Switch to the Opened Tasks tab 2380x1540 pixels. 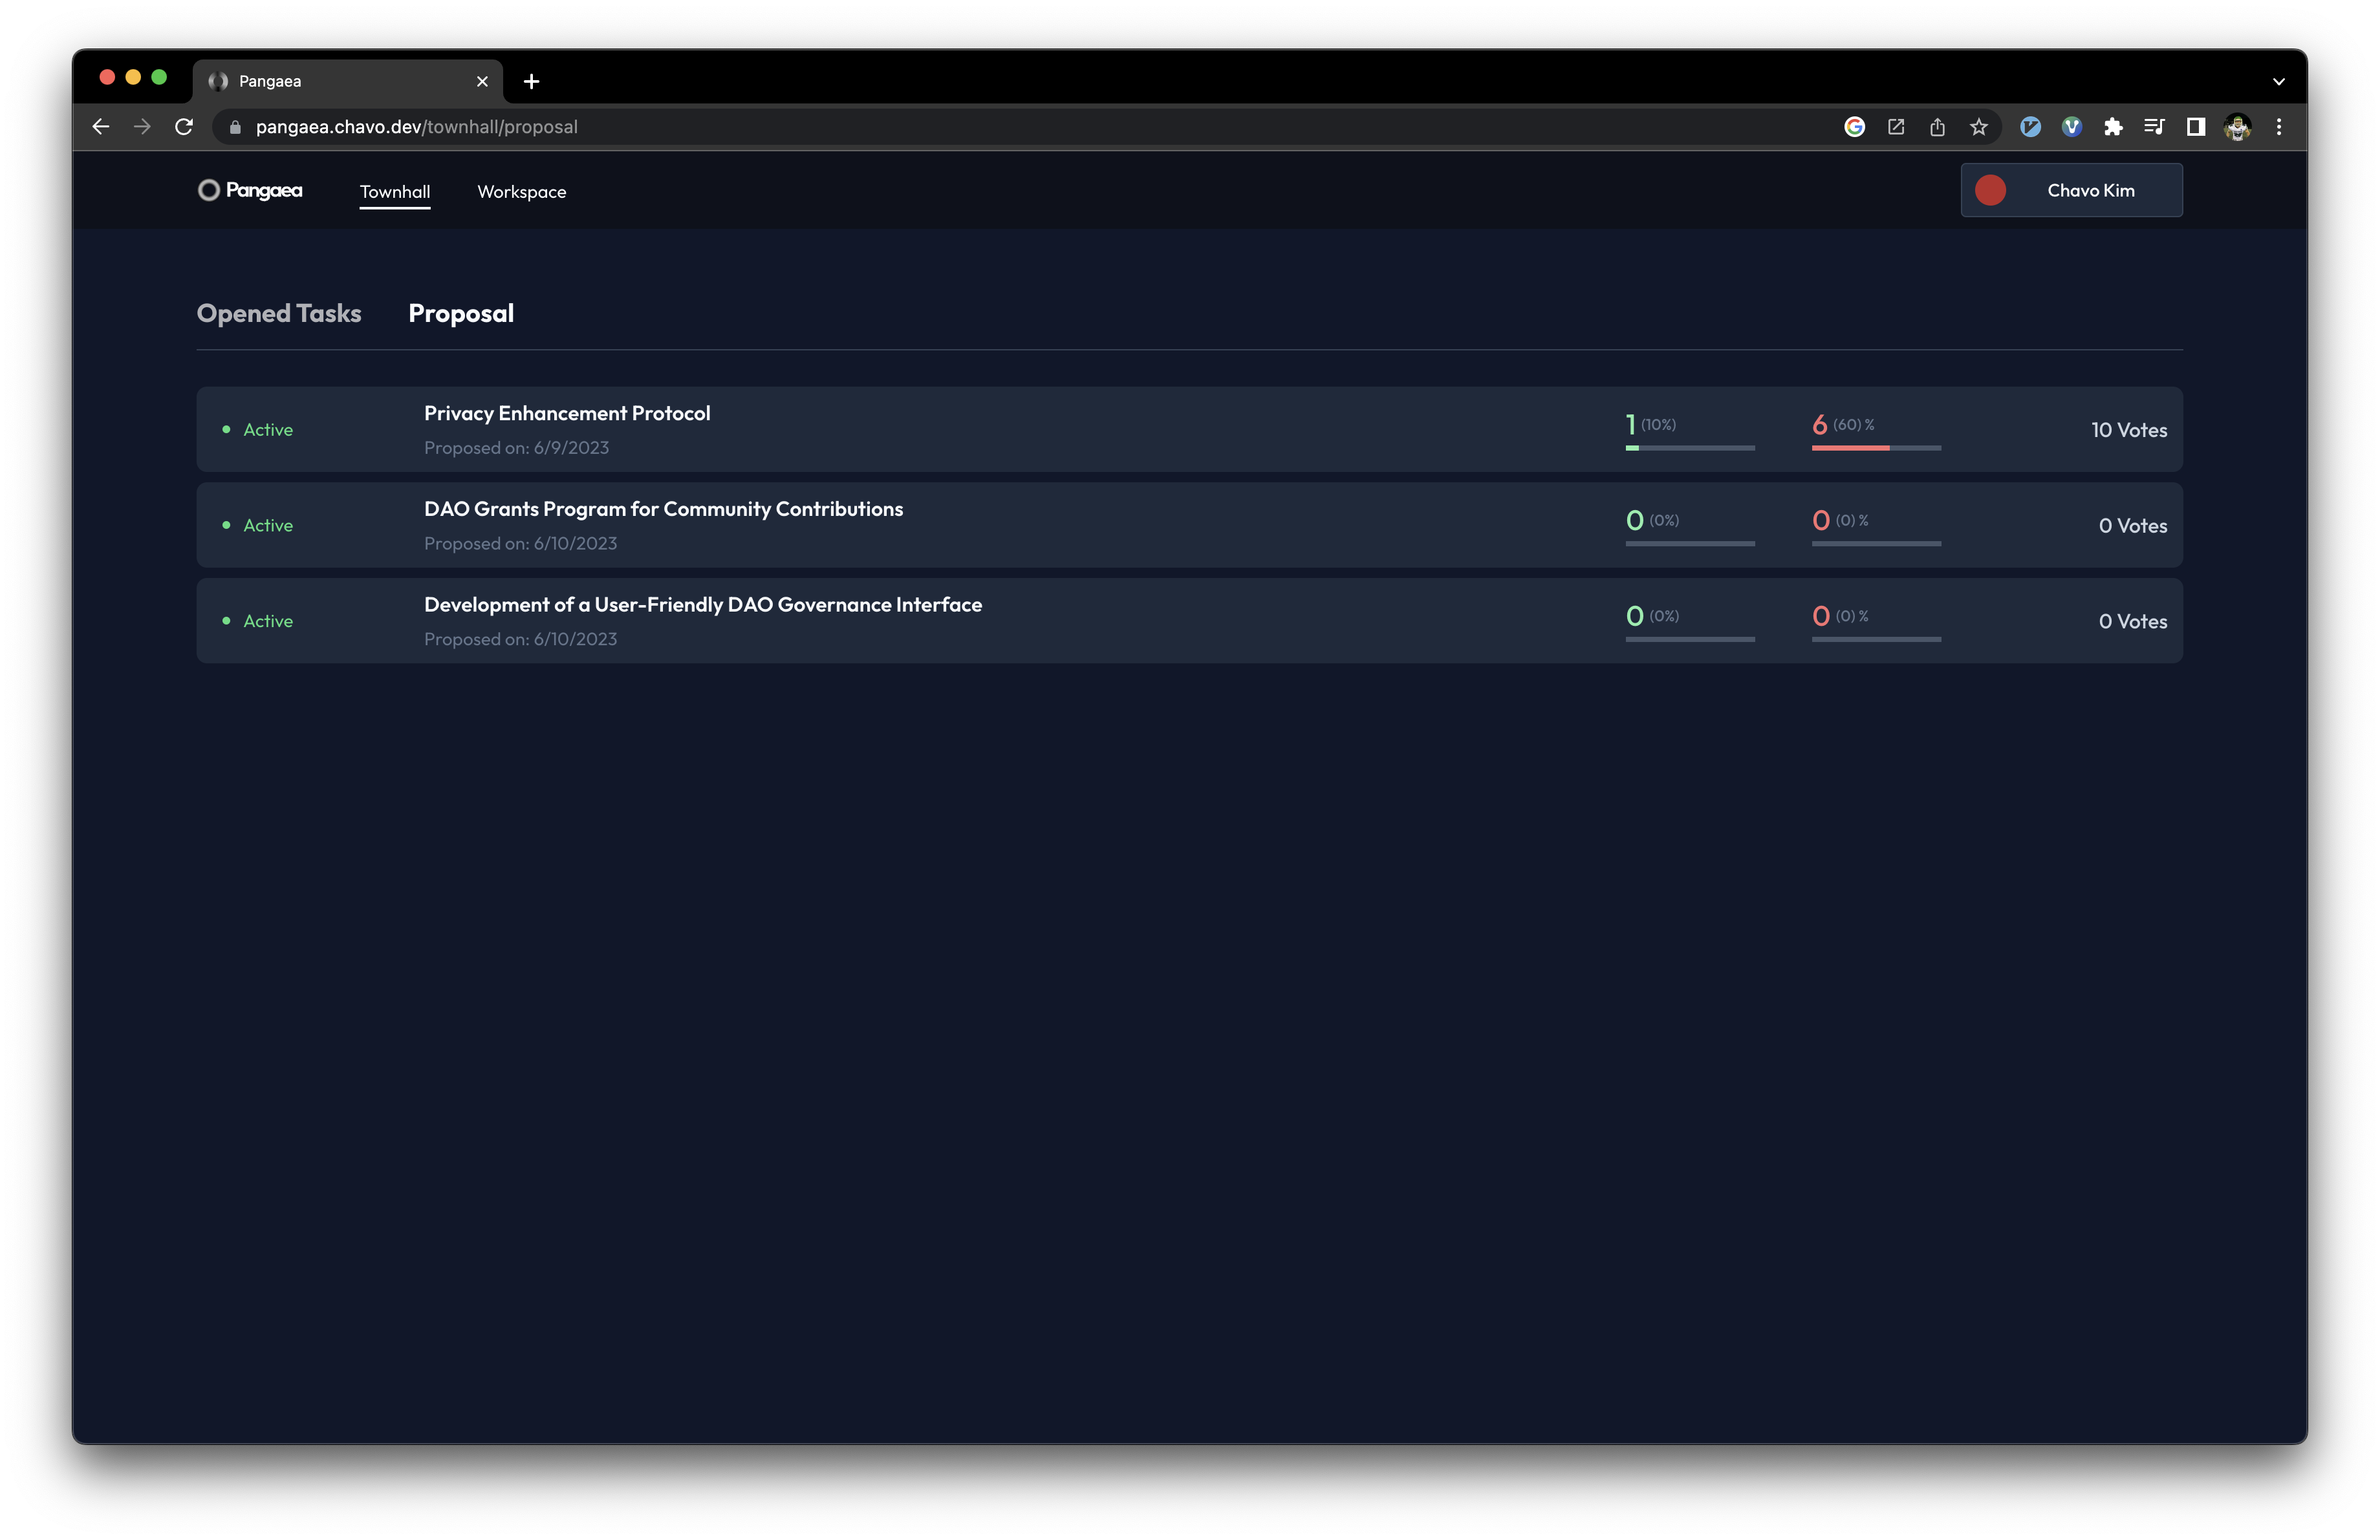click(x=279, y=313)
